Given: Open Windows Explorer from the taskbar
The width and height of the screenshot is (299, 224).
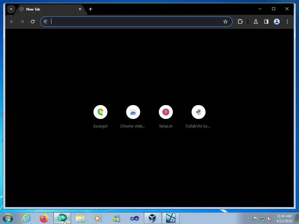Looking at the screenshot, I should tap(80, 218).
